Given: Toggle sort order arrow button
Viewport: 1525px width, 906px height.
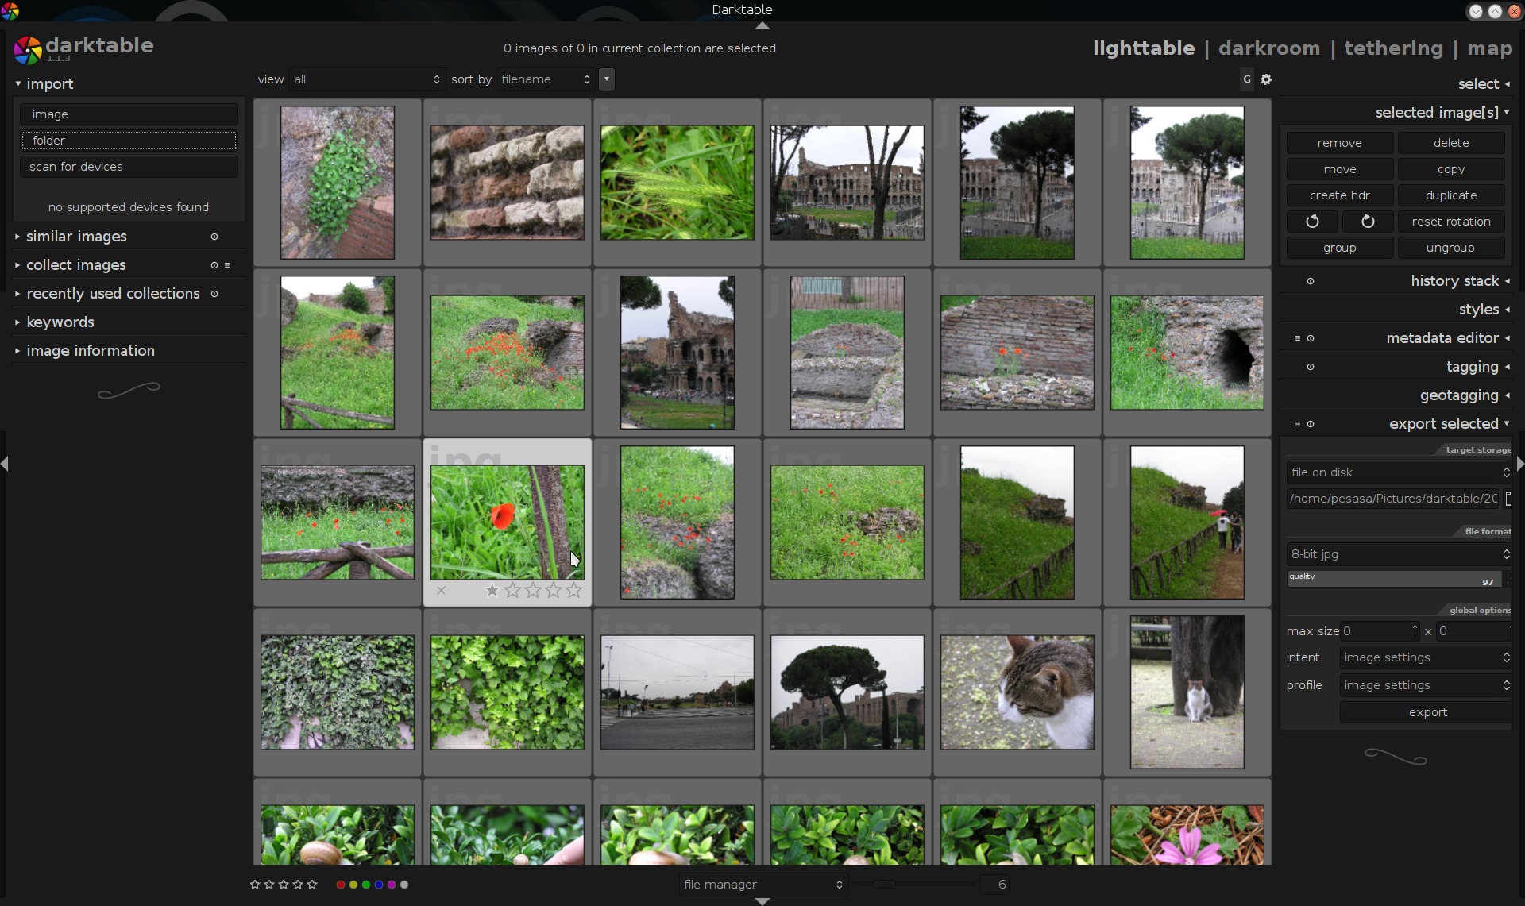Looking at the screenshot, I should coord(607,79).
